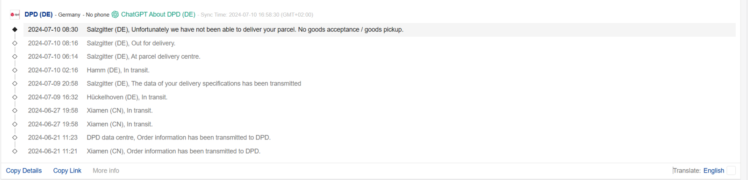Viewport: 748px width, 180px height.
Task: Open the English translation language selector
Action: tap(713, 171)
